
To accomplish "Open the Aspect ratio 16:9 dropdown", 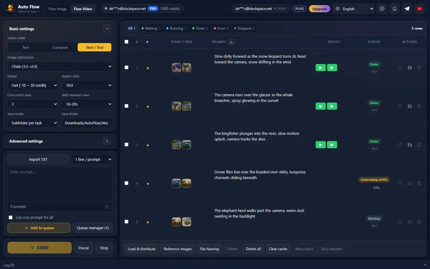I will 87,85.
